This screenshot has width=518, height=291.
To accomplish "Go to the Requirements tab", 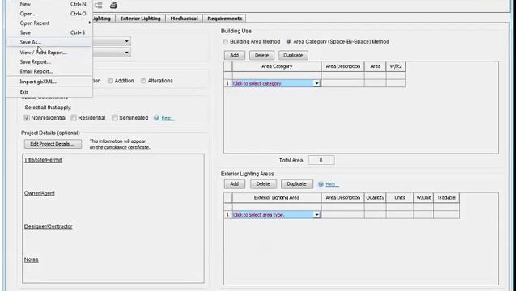I will pyautogui.click(x=225, y=19).
